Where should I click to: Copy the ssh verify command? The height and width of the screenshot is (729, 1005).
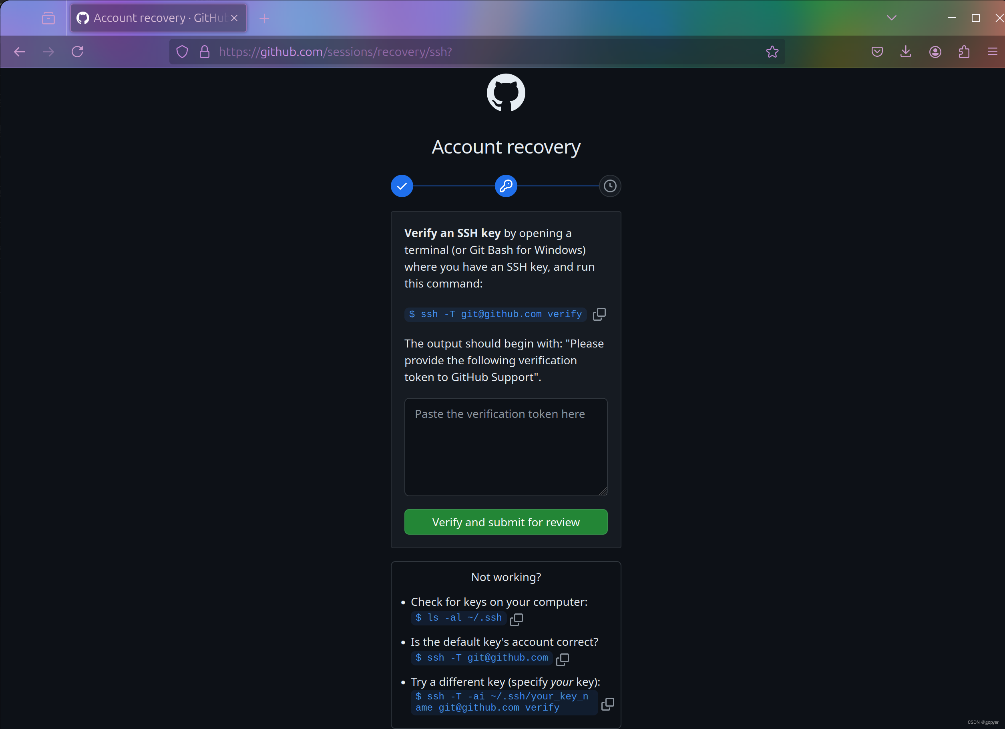point(599,314)
